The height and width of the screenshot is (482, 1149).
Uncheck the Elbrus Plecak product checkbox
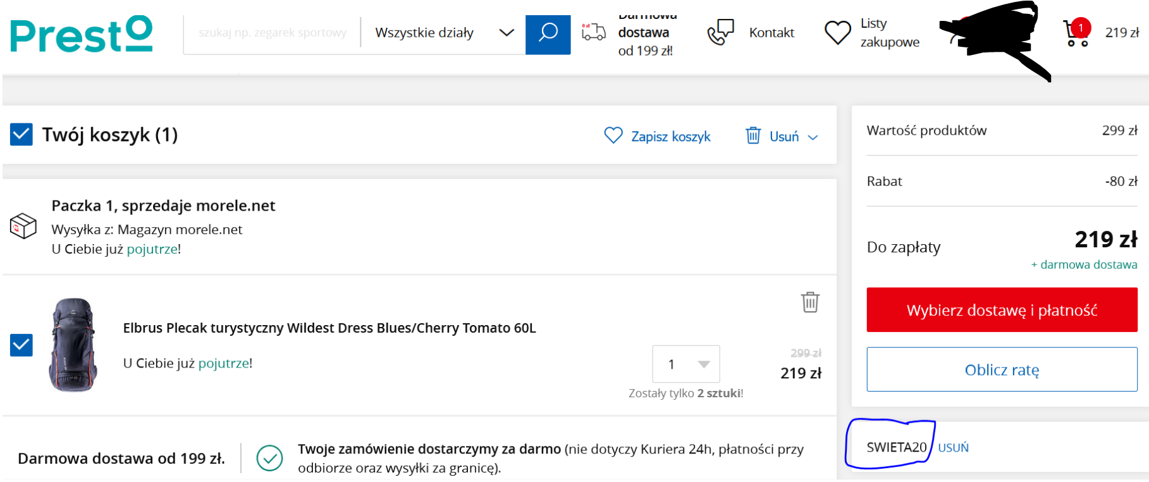tap(22, 345)
